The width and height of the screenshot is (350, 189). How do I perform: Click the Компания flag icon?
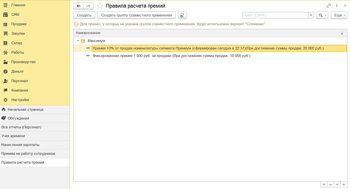pyautogui.click(x=5, y=91)
